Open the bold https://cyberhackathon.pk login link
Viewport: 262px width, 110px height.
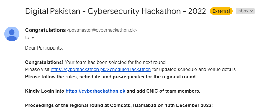point(95,91)
